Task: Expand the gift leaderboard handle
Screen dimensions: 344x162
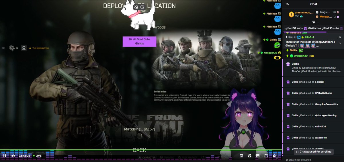Action: 314,22
